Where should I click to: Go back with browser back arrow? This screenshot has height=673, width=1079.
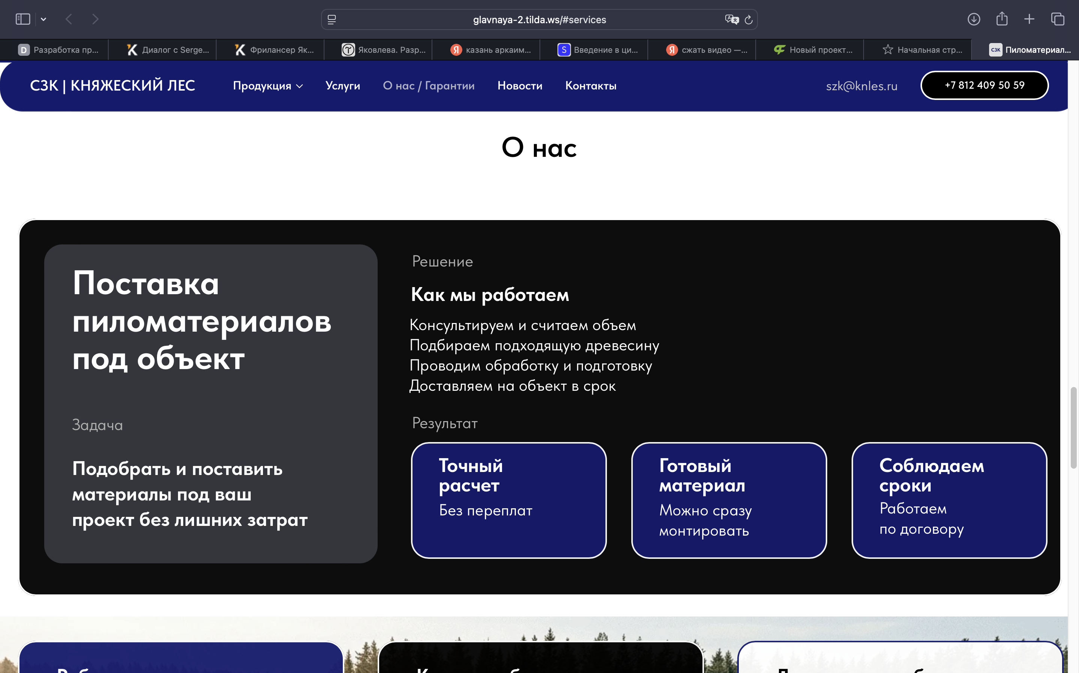pyautogui.click(x=69, y=19)
